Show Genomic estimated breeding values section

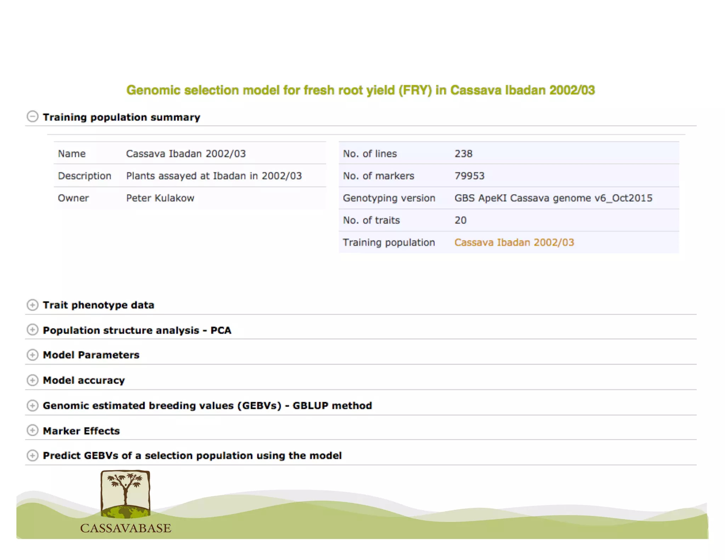click(207, 406)
